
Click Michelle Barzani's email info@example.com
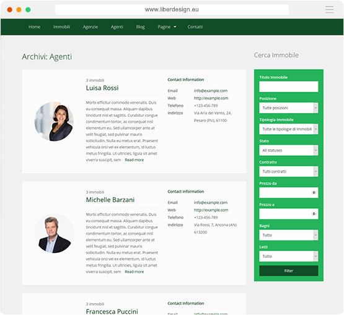211,203
